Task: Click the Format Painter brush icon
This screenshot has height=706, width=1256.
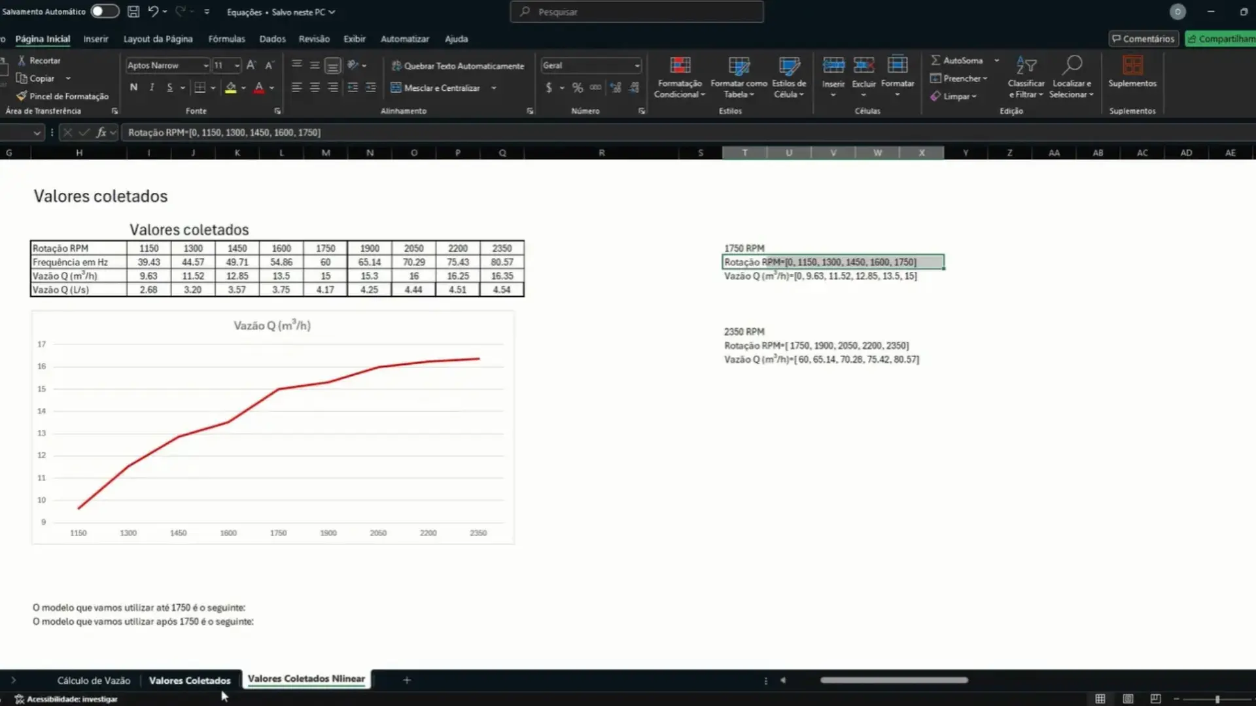Action: tap(22, 96)
